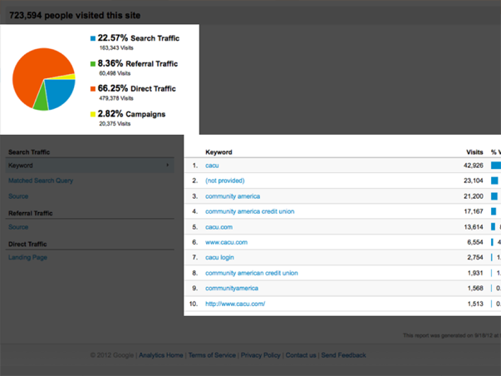Open the 'cacu login' keyword link

coord(219,257)
